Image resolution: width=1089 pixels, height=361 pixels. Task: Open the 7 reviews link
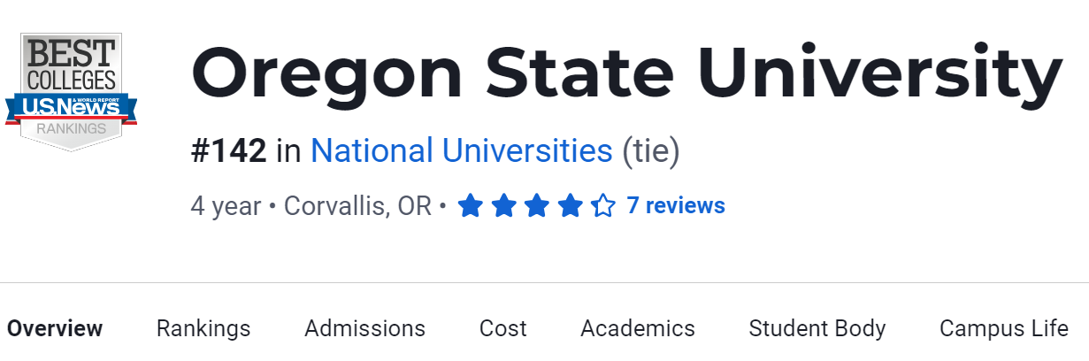click(x=676, y=206)
